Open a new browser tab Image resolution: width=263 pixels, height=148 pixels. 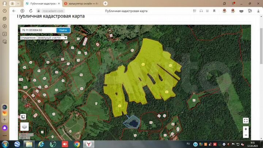click(x=105, y=3)
